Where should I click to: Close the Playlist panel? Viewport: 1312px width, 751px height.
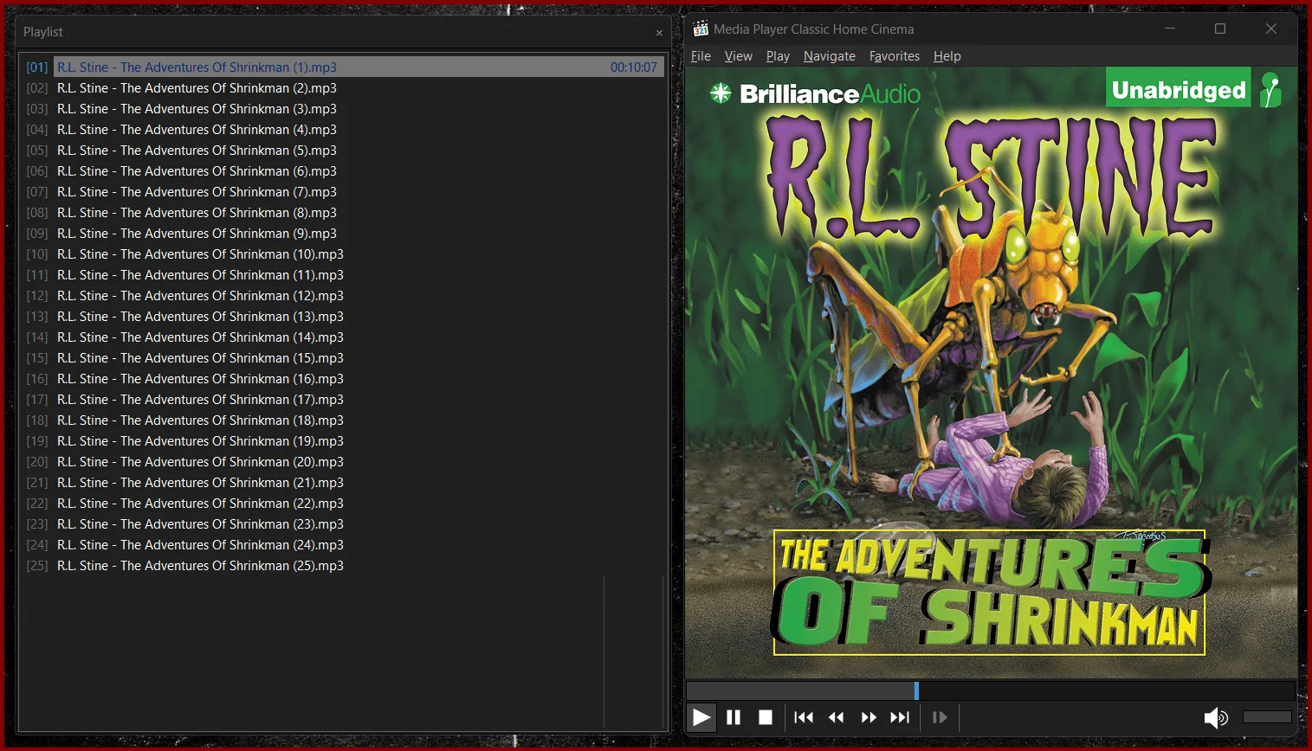point(659,33)
